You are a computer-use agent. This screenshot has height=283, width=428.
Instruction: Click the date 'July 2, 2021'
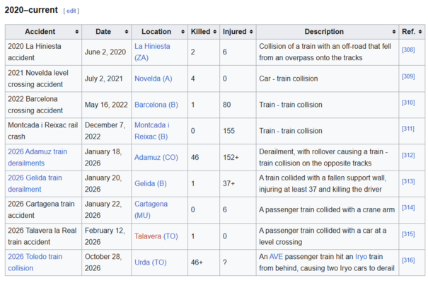(x=104, y=79)
